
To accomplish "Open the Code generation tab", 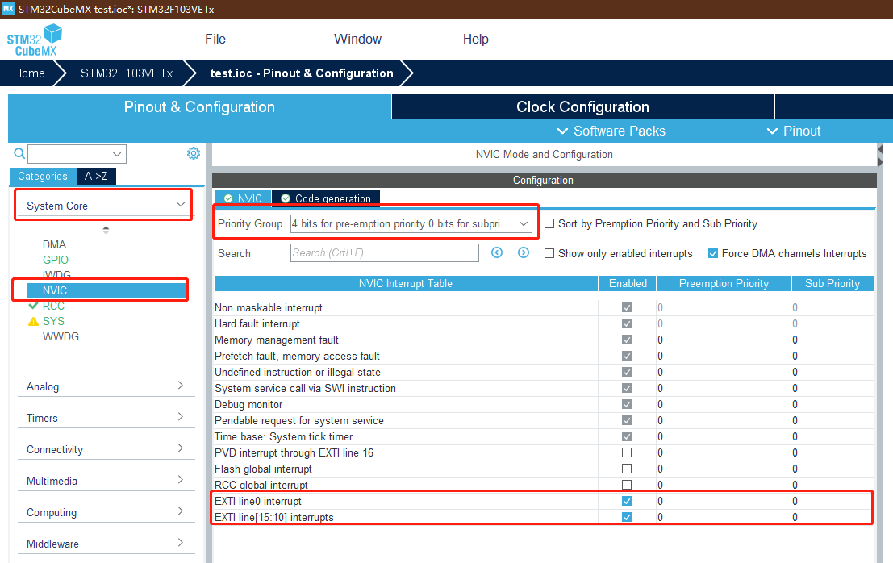I will coord(326,198).
